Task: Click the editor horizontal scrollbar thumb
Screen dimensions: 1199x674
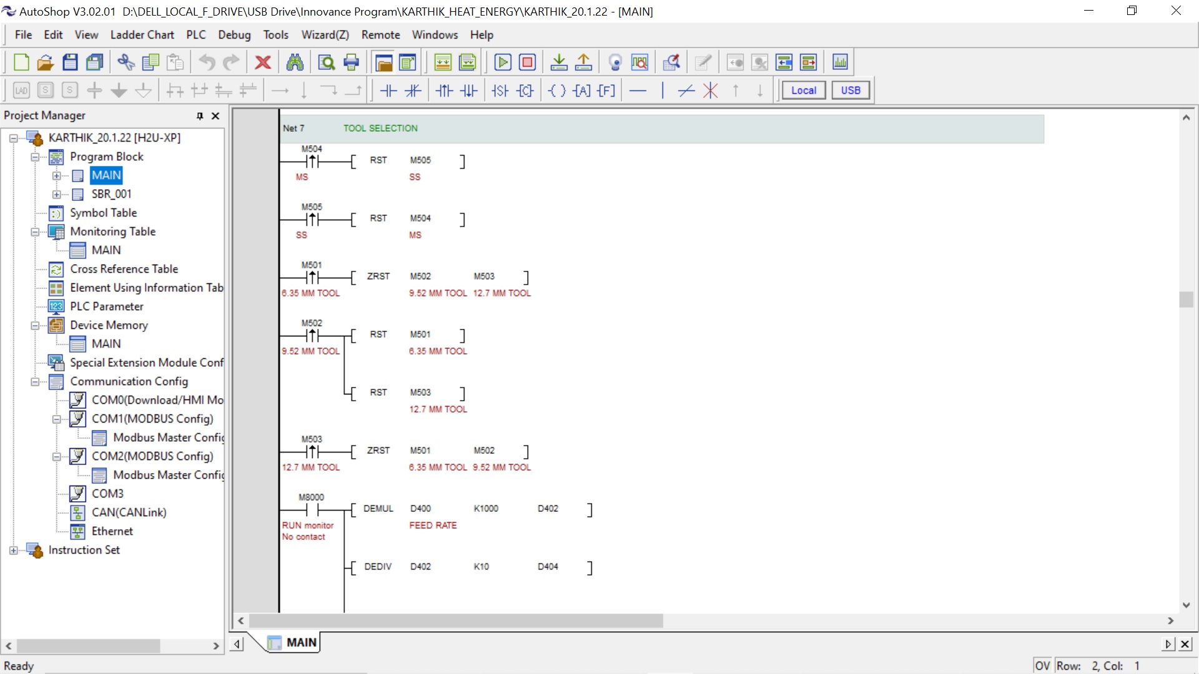Action: point(456,621)
